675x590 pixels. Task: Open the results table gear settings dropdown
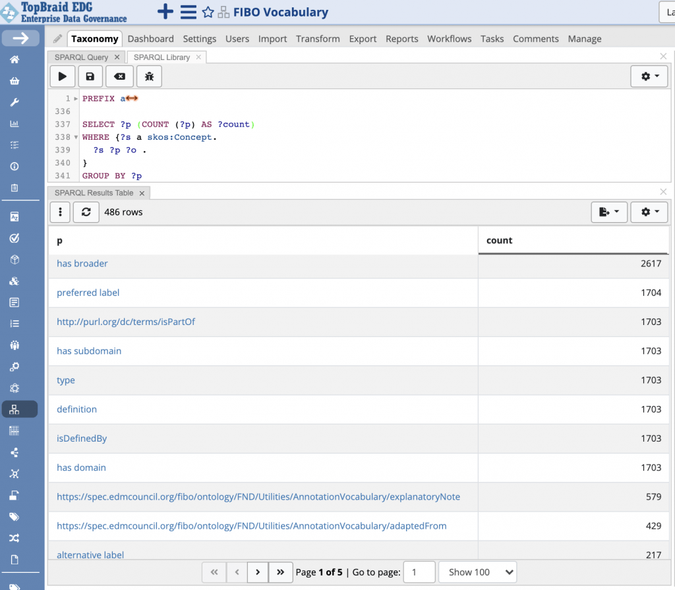point(649,212)
